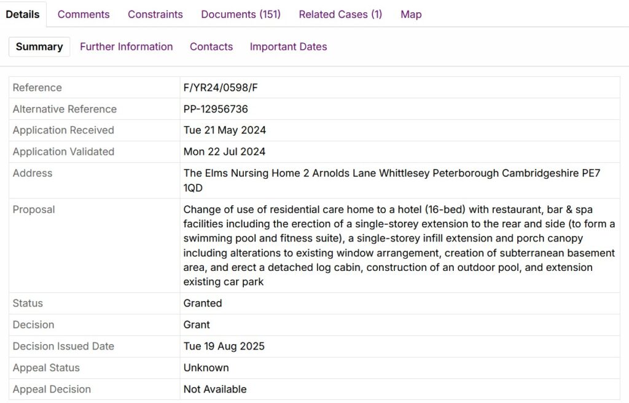Image resolution: width=629 pixels, height=403 pixels.
Task: Click the Application Validated date Mon 22 Jul 2024
Action: tap(225, 152)
